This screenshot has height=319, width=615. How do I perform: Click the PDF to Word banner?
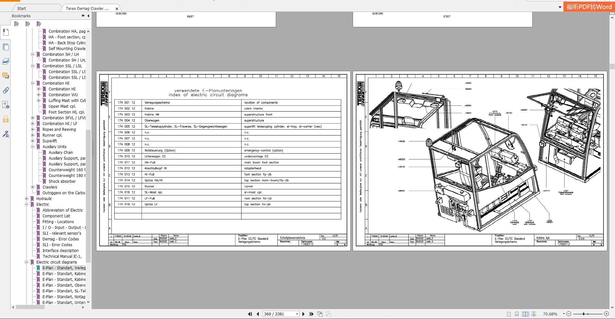click(589, 7)
